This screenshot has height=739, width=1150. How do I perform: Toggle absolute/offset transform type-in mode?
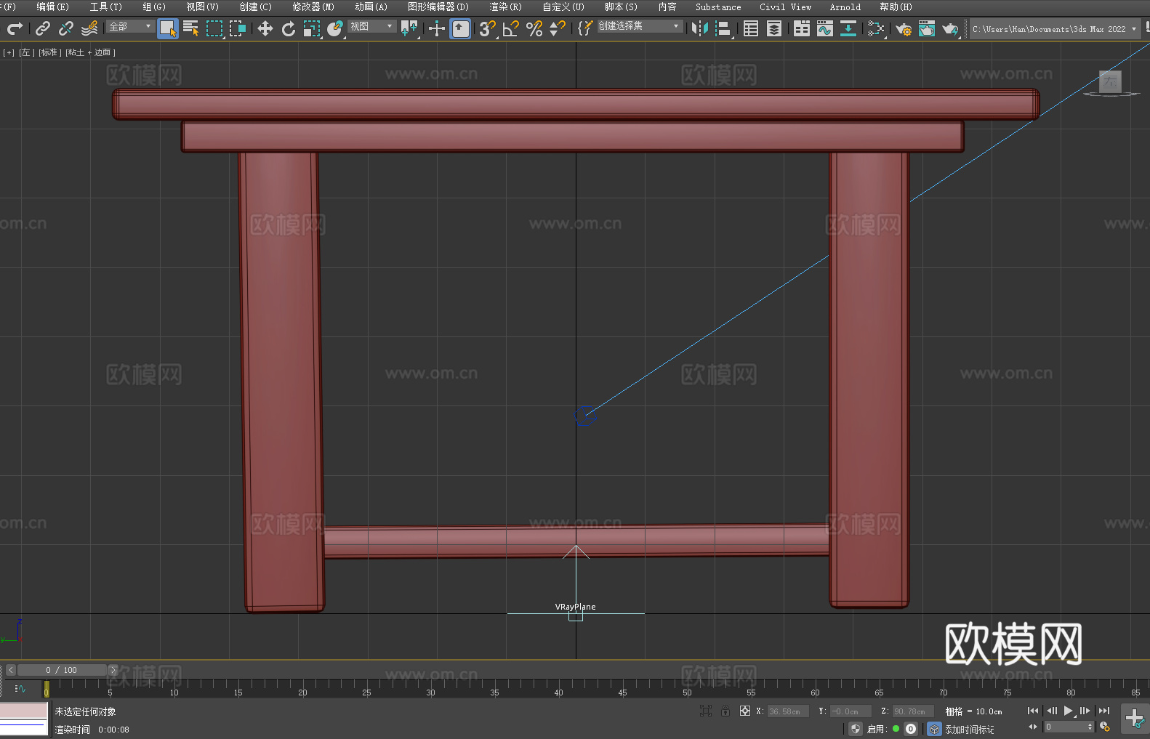745,711
